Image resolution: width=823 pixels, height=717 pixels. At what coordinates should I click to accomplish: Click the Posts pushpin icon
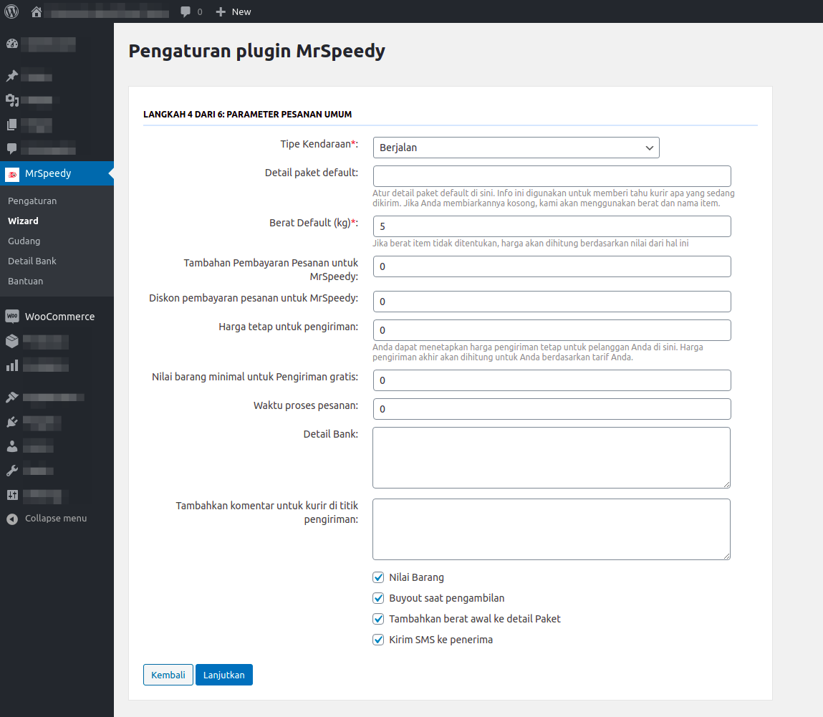(x=11, y=76)
